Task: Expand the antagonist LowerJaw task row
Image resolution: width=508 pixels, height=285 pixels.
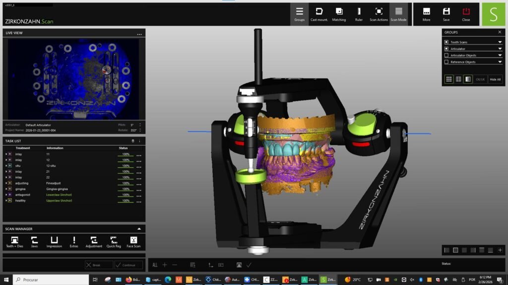Action: tap(6, 194)
